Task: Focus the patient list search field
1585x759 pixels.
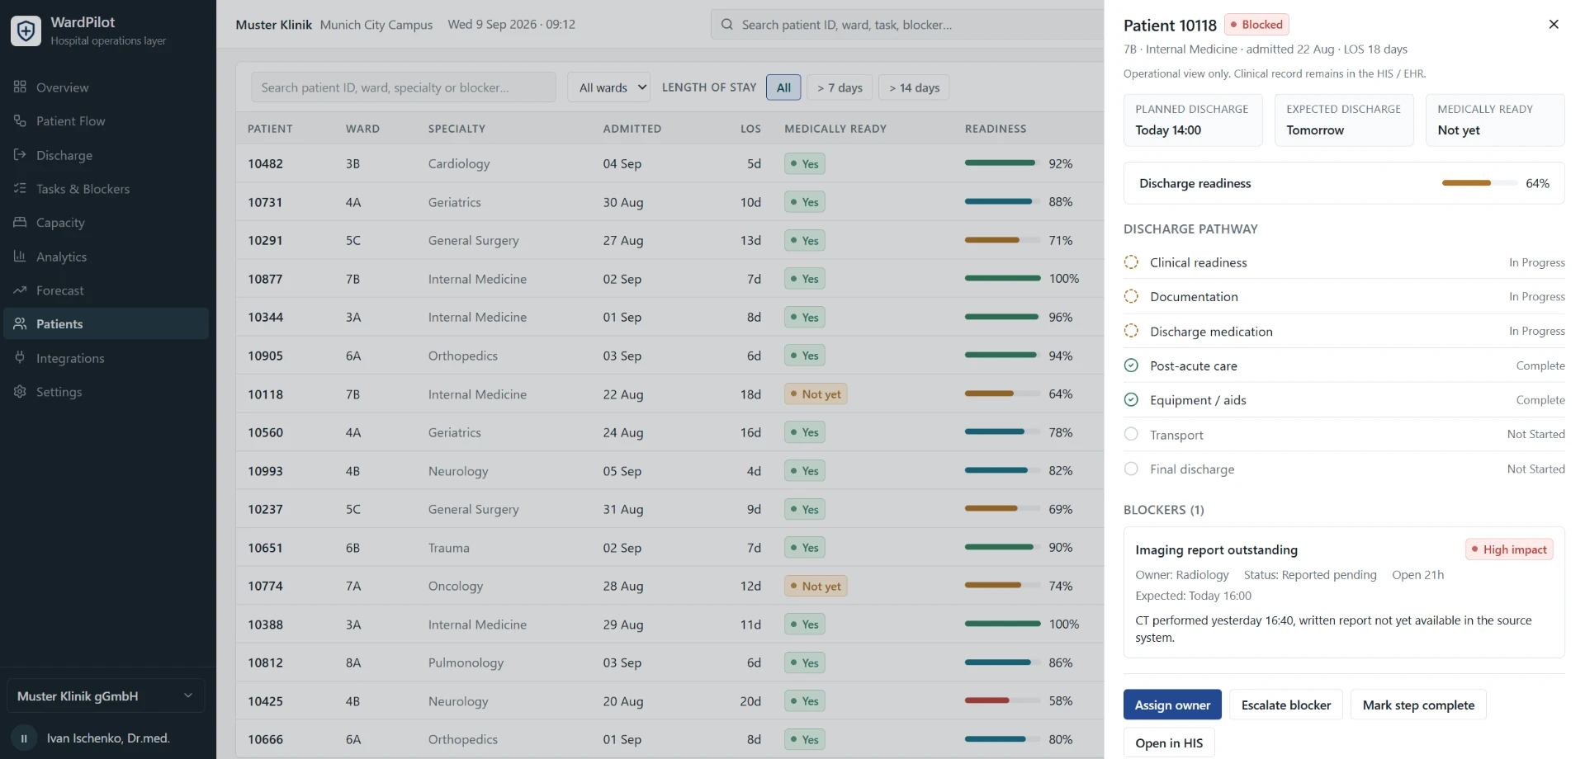Action: click(404, 87)
